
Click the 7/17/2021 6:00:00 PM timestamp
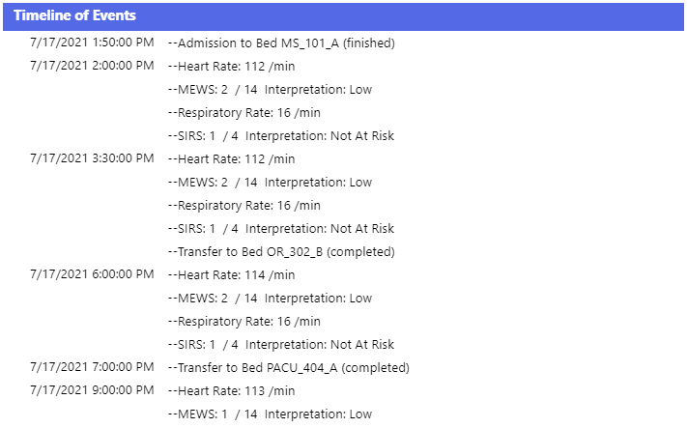coord(92,274)
